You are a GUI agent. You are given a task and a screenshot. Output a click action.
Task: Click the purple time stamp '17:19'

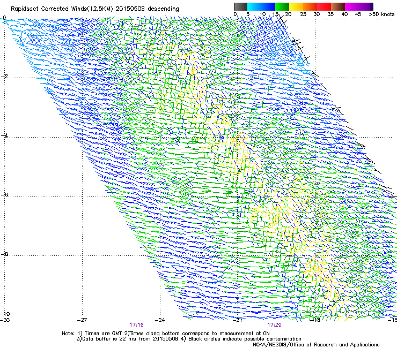(136, 325)
